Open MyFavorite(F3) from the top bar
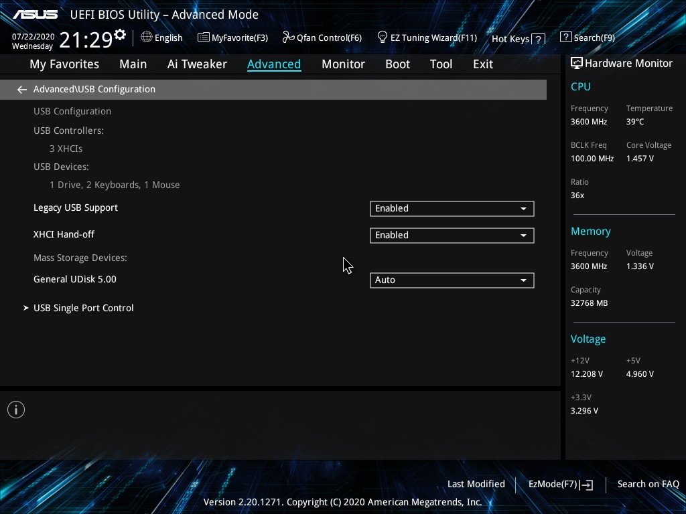 point(232,38)
